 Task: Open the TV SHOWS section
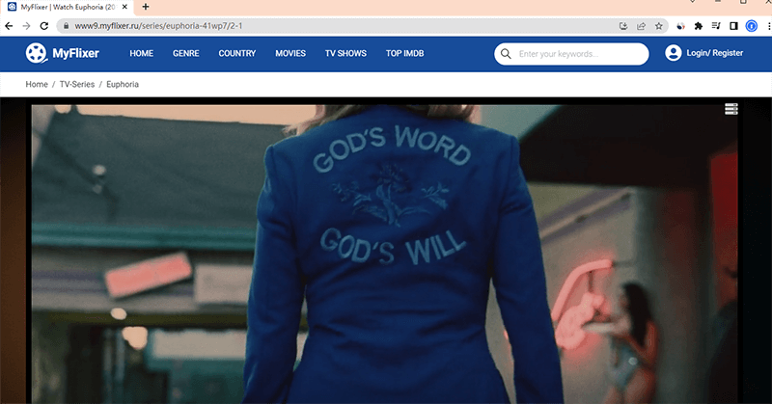click(x=345, y=53)
